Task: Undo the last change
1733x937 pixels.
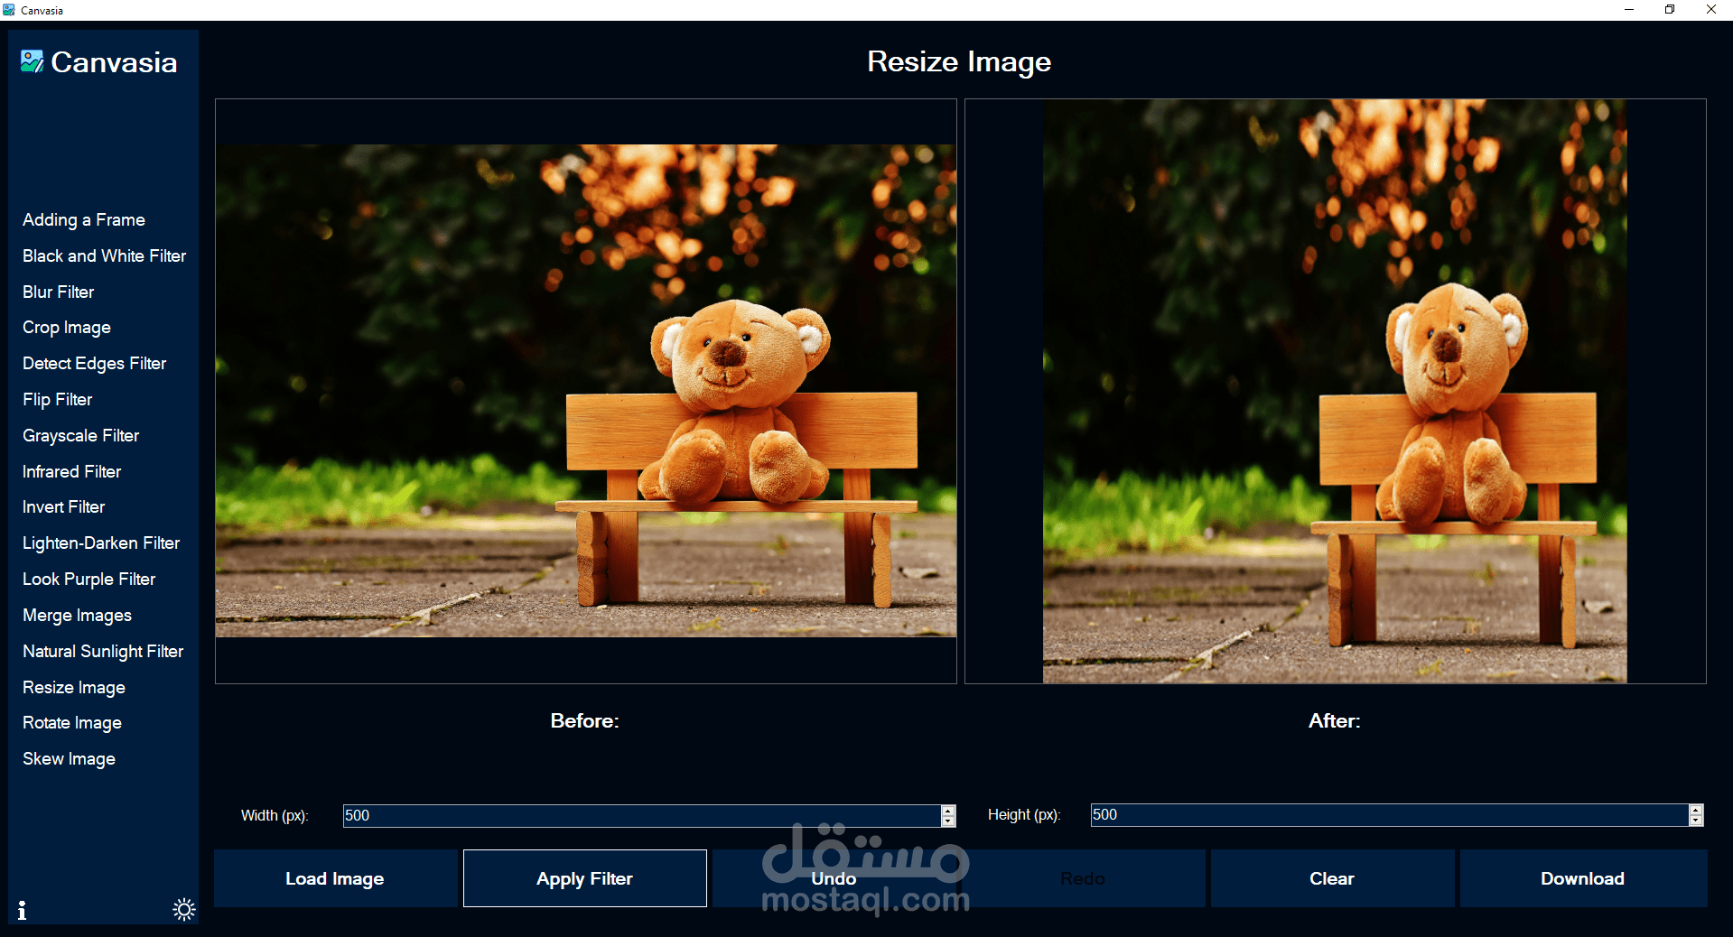Action: [x=834, y=878]
